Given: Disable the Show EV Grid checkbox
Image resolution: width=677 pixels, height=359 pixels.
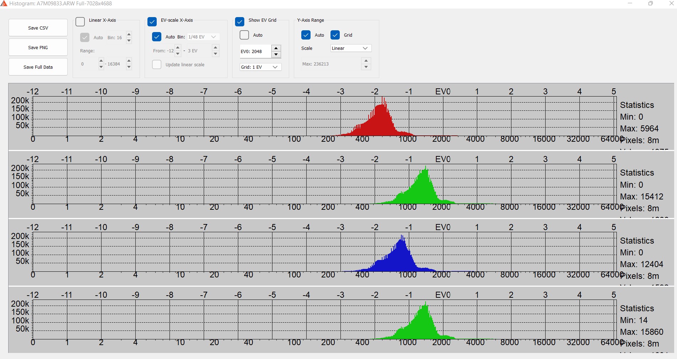Looking at the screenshot, I should click(x=240, y=21).
